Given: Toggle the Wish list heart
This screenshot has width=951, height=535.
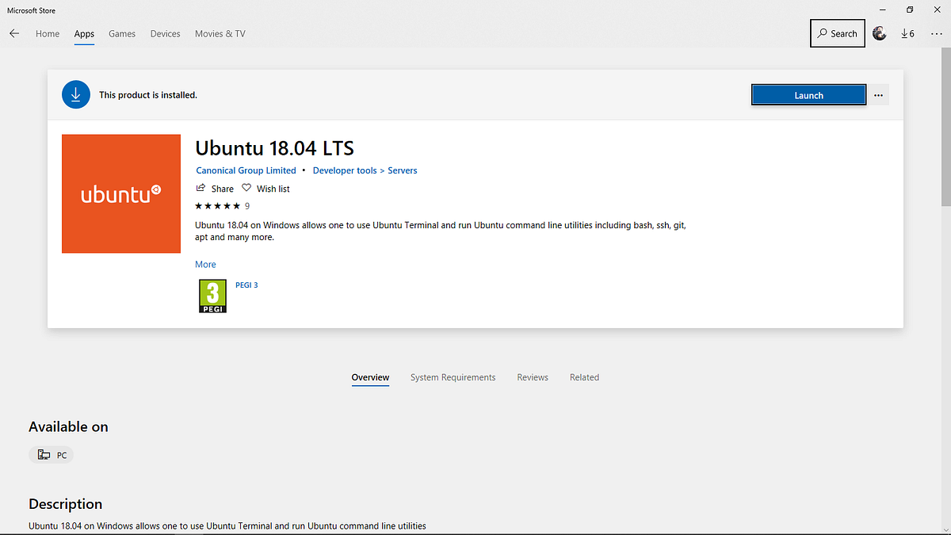Looking at the screenshot, I should [x=246, y=188].
